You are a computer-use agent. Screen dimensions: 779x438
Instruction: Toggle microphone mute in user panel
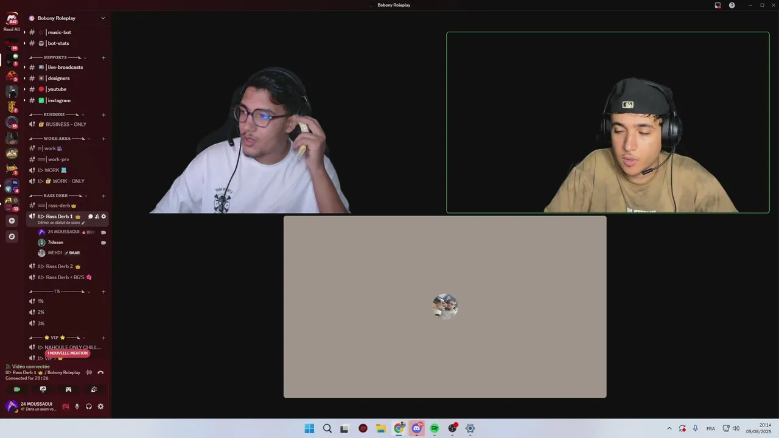point(77,406)
